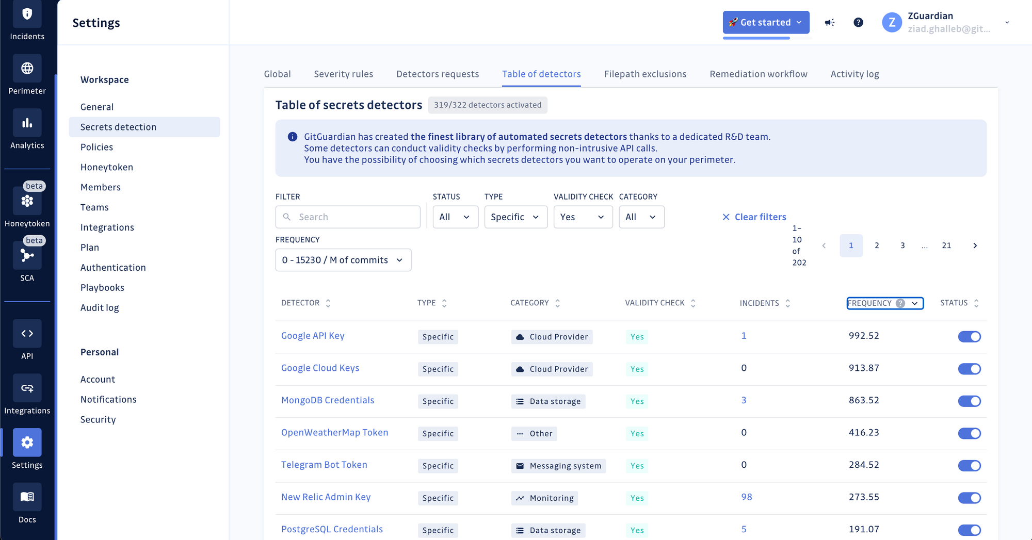Open the help question mark icon
The height and width of the screenshot is (540, 1032).
click(x=858, y=23)
